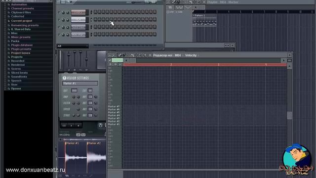316x178 pixels.
Task: Select the Pattern 1 clip in Playlist
Action: tap(204, 20)
